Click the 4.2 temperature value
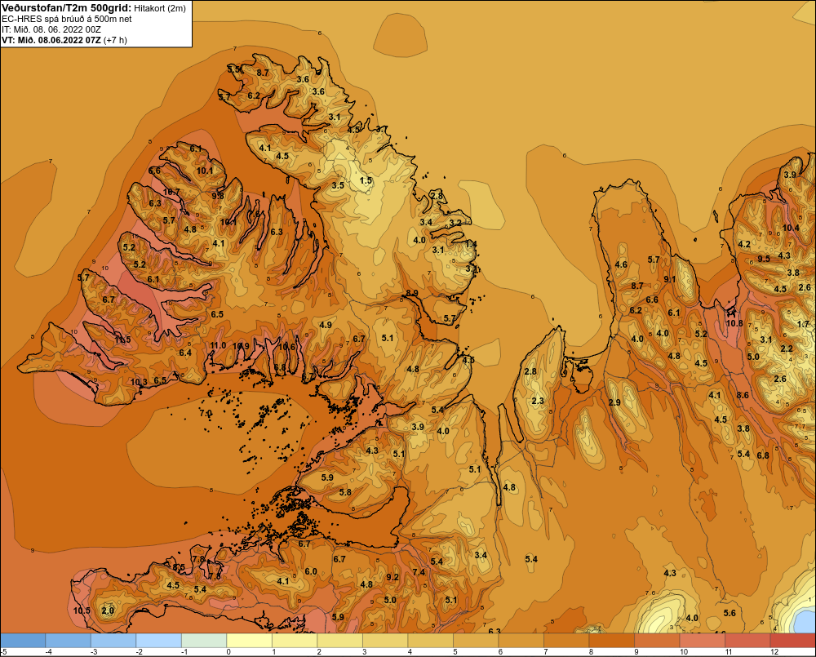This screenshot has height=657, width=816. pos(745,244)
